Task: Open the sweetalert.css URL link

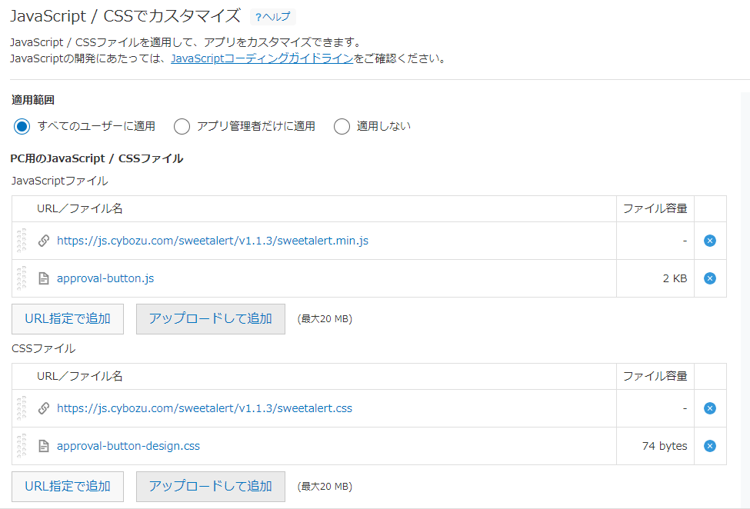Action: coord(205,408)
